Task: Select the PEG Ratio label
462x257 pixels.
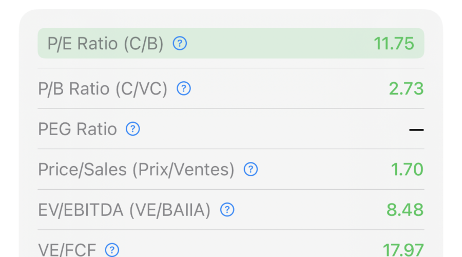Action: [78, 128]
